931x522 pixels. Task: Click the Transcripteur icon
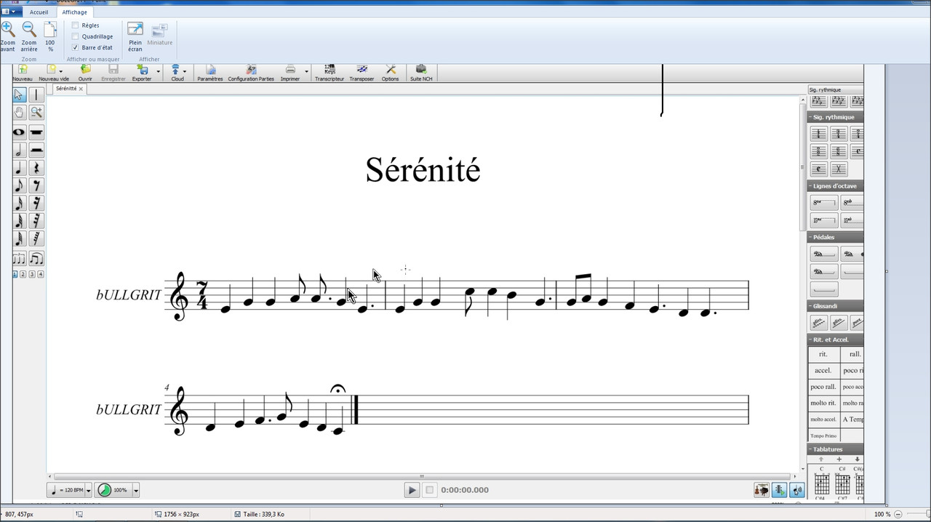tap(329, 73)
